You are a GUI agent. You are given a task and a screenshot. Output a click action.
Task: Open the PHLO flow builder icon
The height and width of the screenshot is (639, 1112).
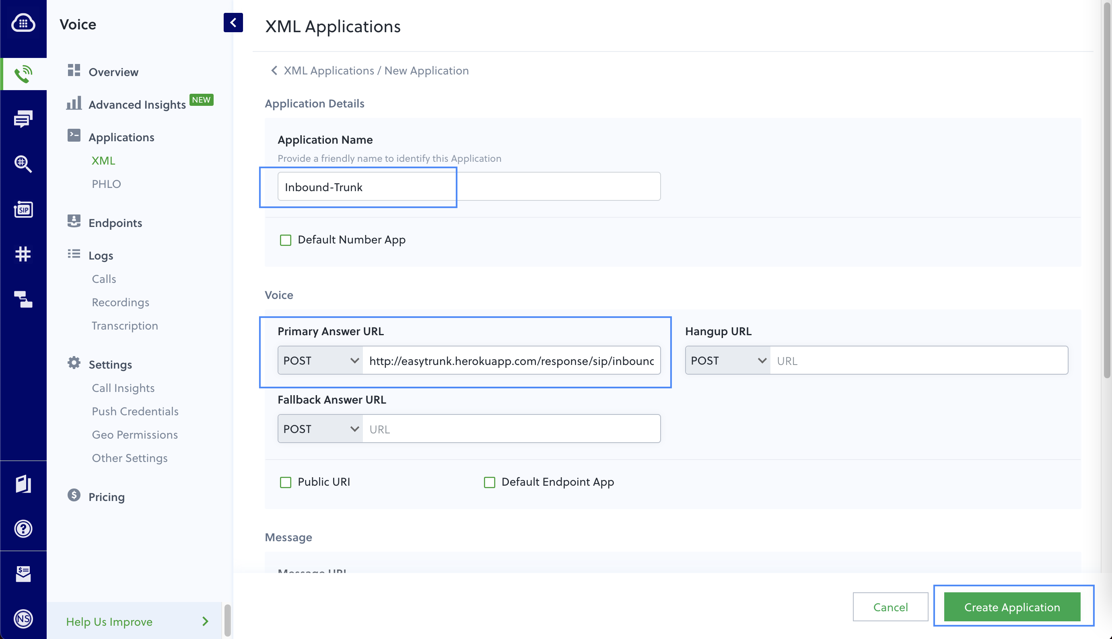coord(23,299)
